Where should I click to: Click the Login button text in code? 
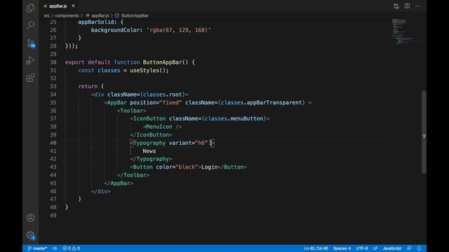click(x=209, y=167)
